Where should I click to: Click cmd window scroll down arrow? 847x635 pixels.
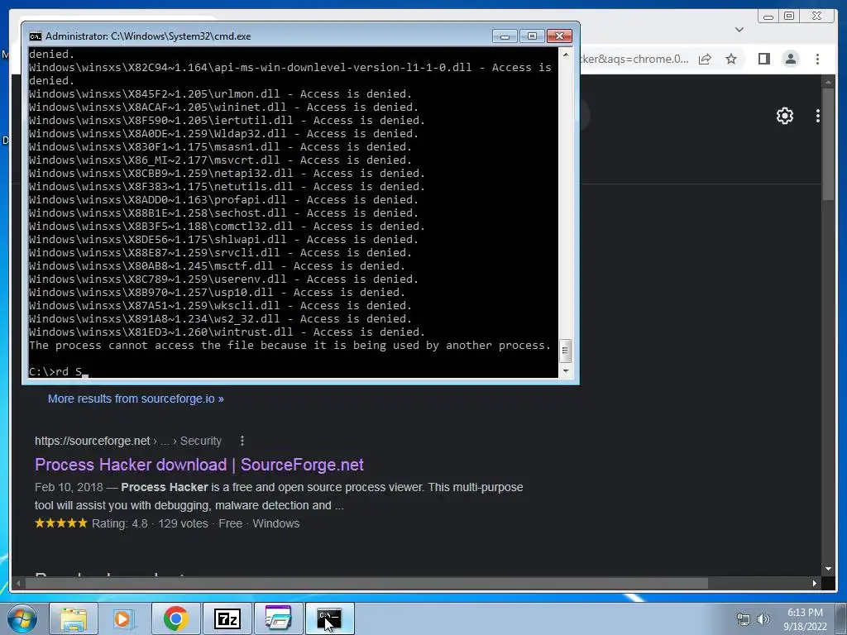pyautogui.click(x=566, y=371)
